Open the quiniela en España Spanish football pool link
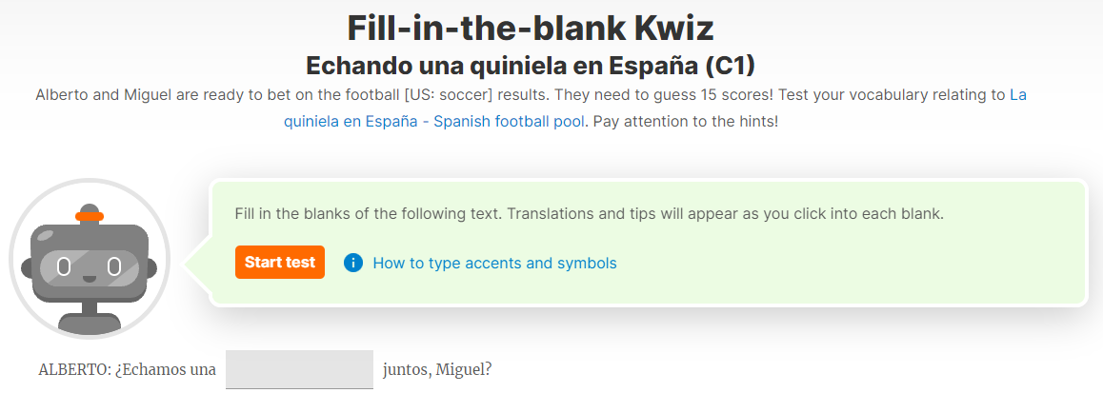The height and width of the screenshot is (393, 1103). [x=434, y=121]
